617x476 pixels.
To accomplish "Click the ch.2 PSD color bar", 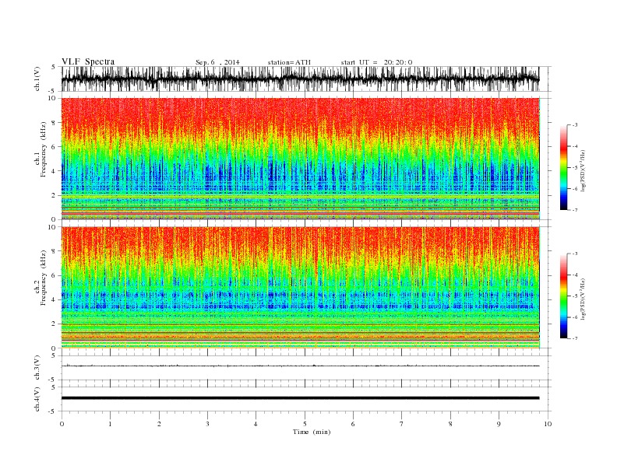I will 563,296.
